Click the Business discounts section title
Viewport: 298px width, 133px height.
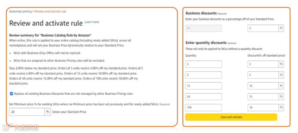coord(201,13)
